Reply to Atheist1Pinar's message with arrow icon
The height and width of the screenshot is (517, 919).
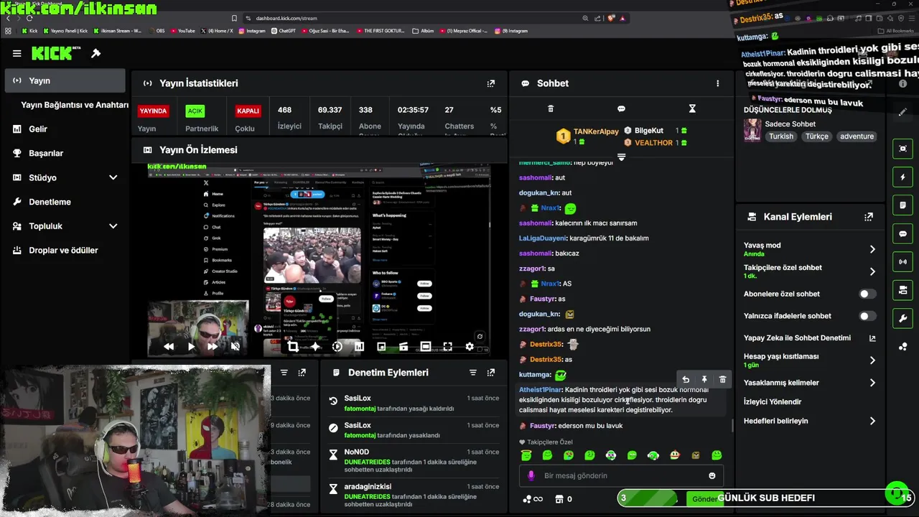pos(686,379)
